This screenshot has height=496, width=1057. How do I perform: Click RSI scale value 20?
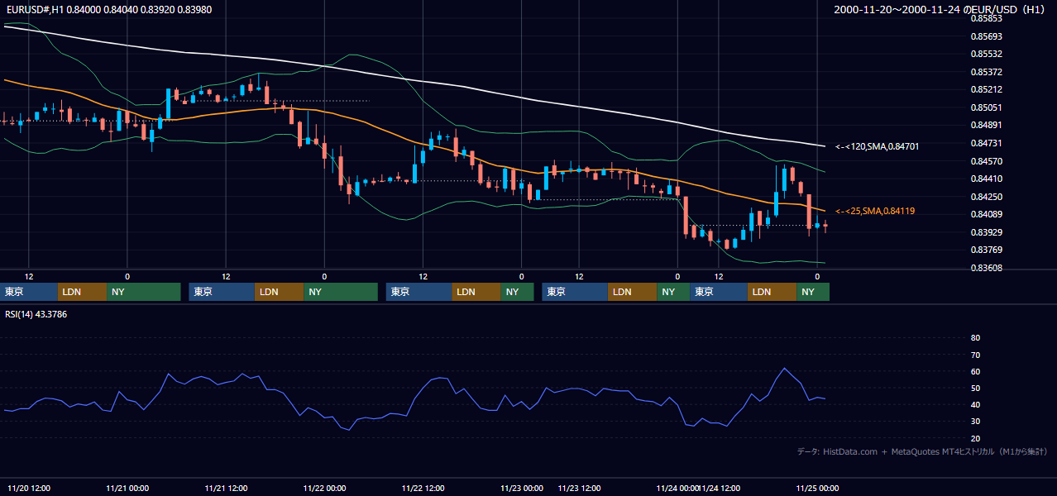pyautogui.click(x=975, y=439)
